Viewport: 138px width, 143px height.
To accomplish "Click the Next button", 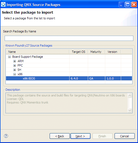I will (80, 136).
